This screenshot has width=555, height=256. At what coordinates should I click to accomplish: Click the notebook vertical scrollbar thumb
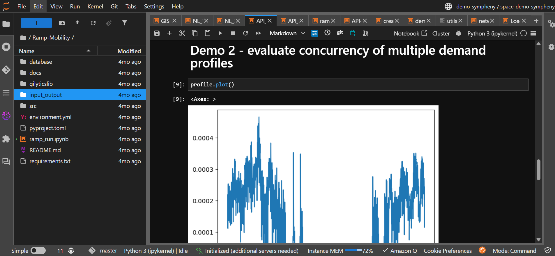[x=538, y=169]
